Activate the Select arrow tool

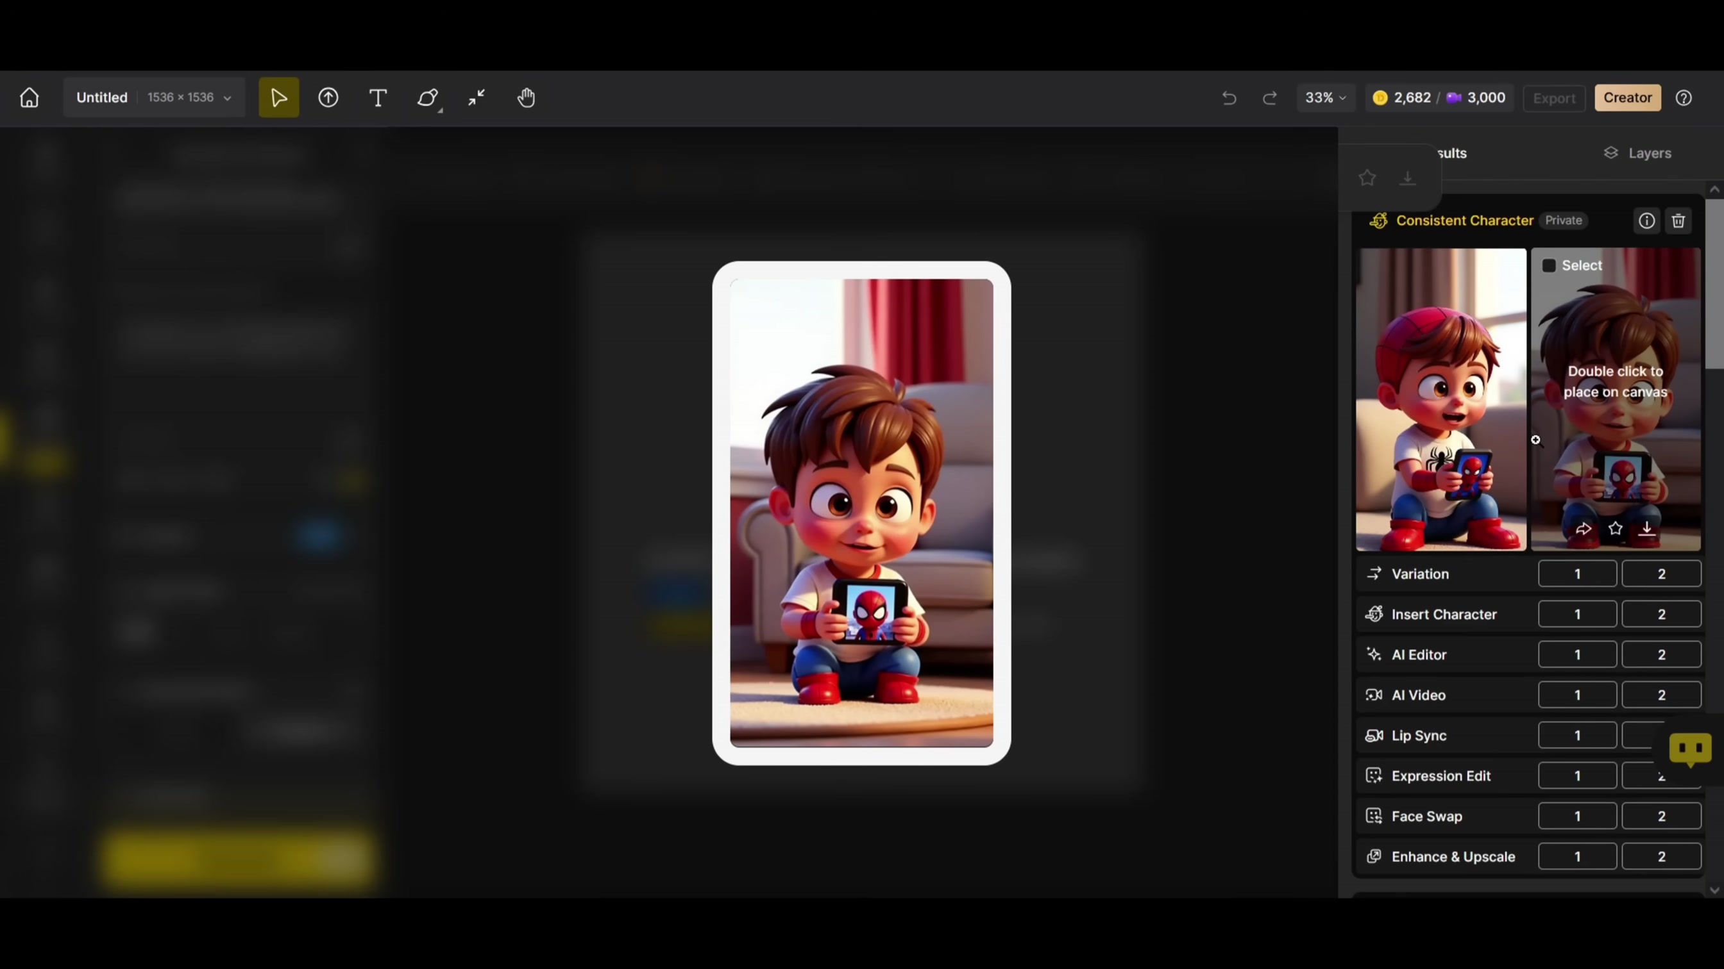tap(278, 97)
